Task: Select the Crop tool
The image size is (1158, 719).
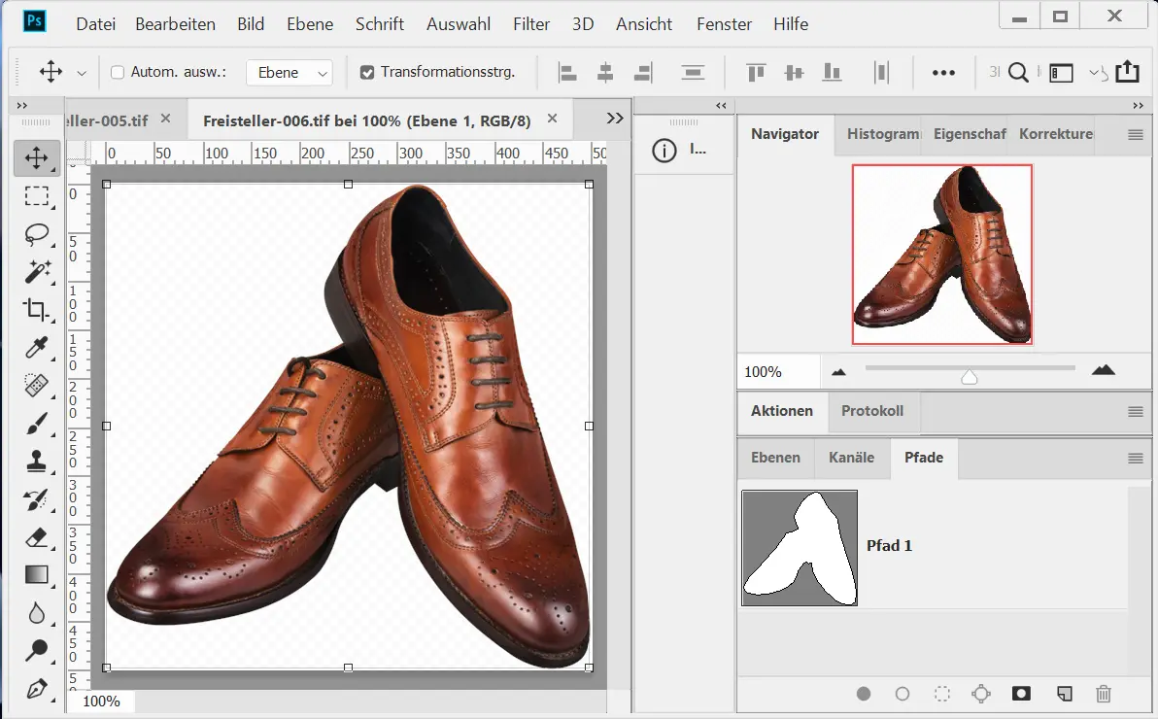Action: [x=37, y=310]
